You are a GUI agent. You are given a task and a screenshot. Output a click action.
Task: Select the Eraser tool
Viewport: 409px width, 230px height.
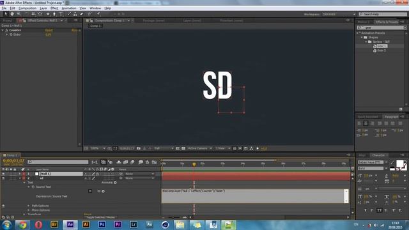[82, 14]
